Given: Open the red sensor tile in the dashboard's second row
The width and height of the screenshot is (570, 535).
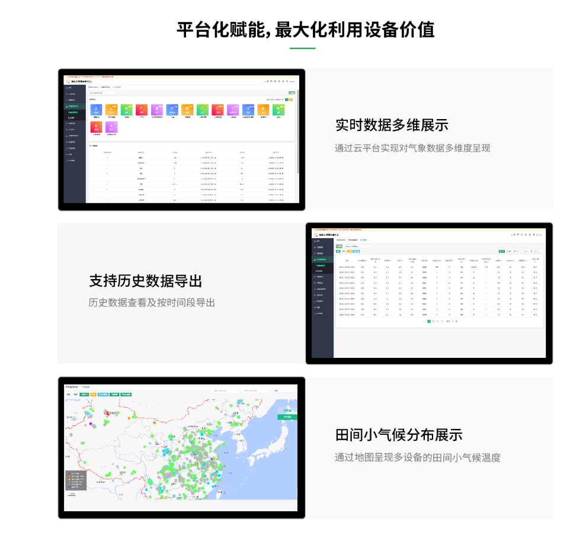Looking at the screenshot, I should [x=96, y=127].
